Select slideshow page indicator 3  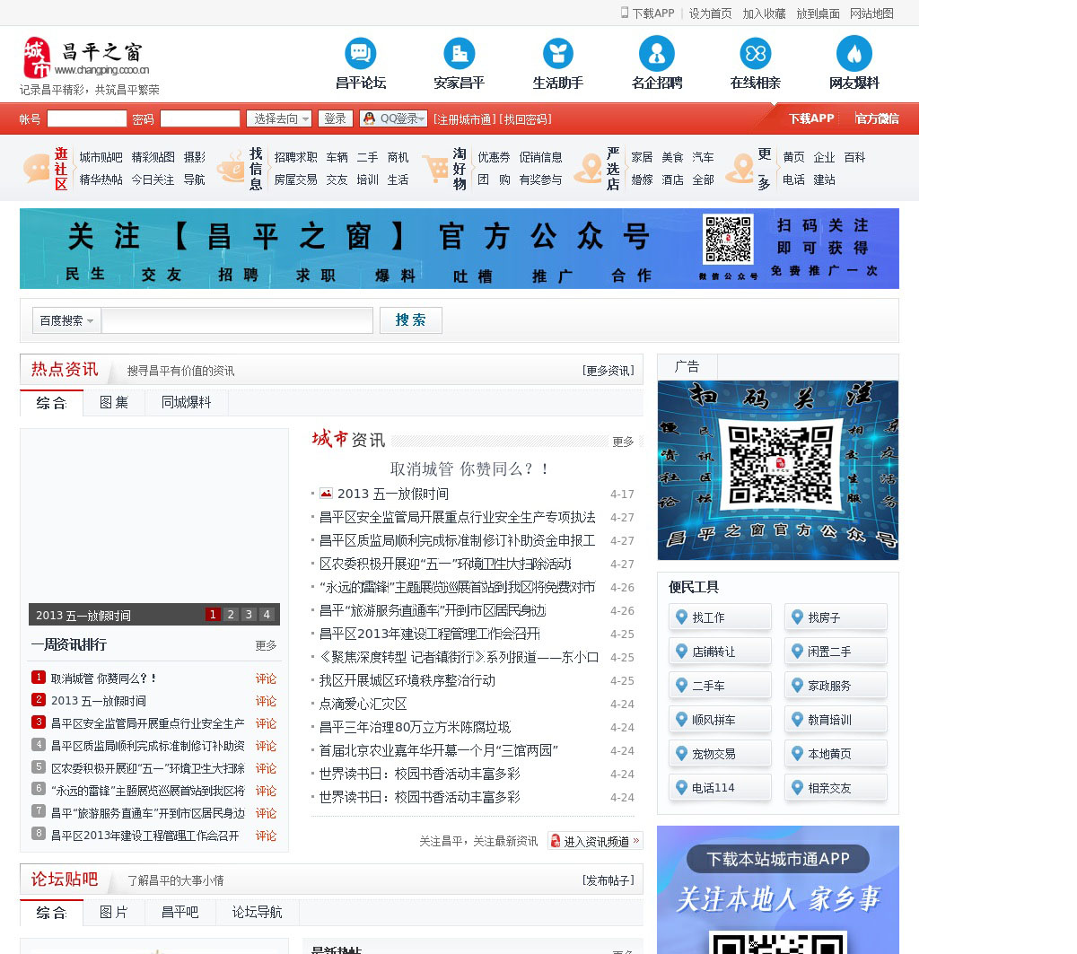click(249, 615)
